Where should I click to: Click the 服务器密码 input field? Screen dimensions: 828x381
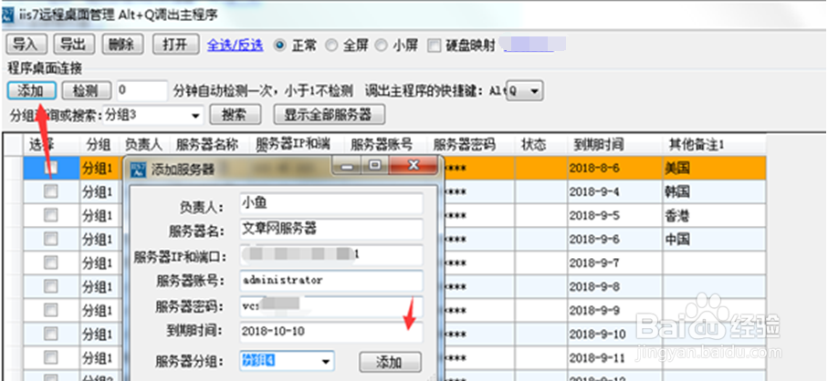point(331,306)
